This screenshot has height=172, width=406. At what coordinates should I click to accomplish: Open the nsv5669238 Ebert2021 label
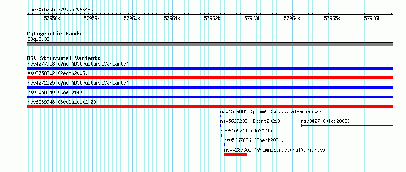250,121
